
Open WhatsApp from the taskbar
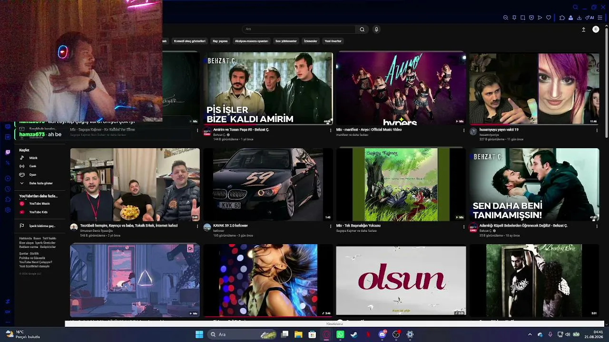pyautogui.click(x=340, y=334)
